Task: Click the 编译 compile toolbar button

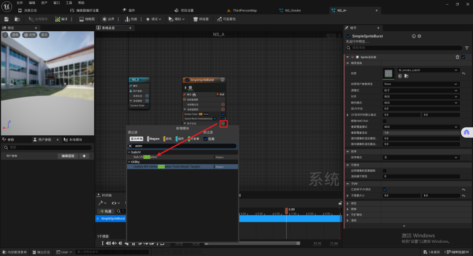Action: (x=61, y=19)
